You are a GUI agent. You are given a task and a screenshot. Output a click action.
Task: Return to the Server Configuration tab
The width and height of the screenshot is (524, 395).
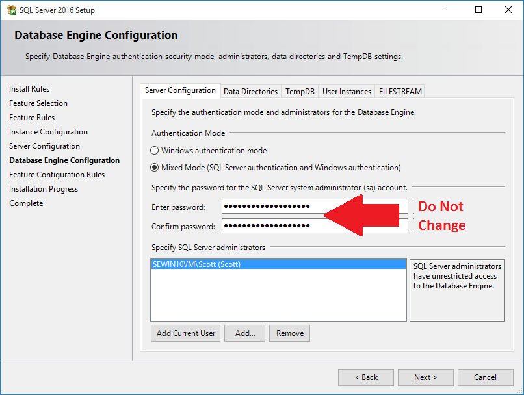(x=180, y=91)
